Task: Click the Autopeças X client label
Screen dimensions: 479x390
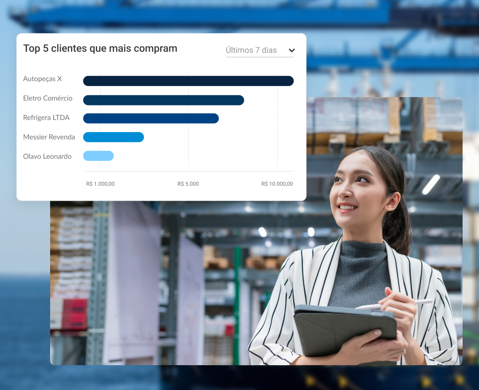Action: tap(43, 79)
